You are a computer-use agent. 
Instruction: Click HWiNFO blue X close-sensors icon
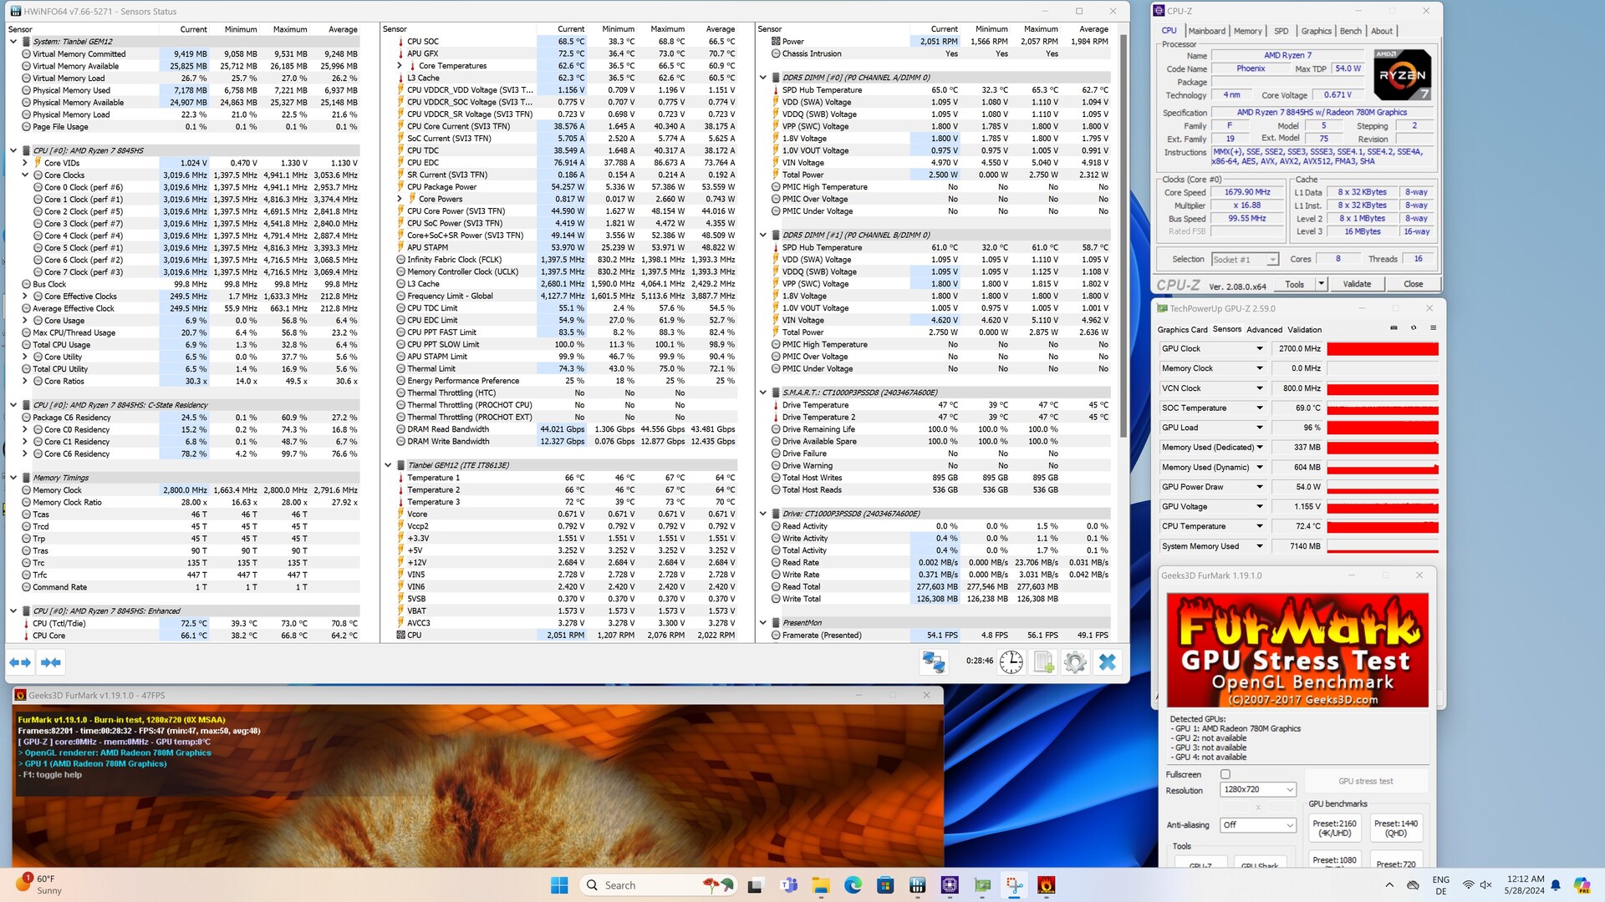pos(1108,662)
